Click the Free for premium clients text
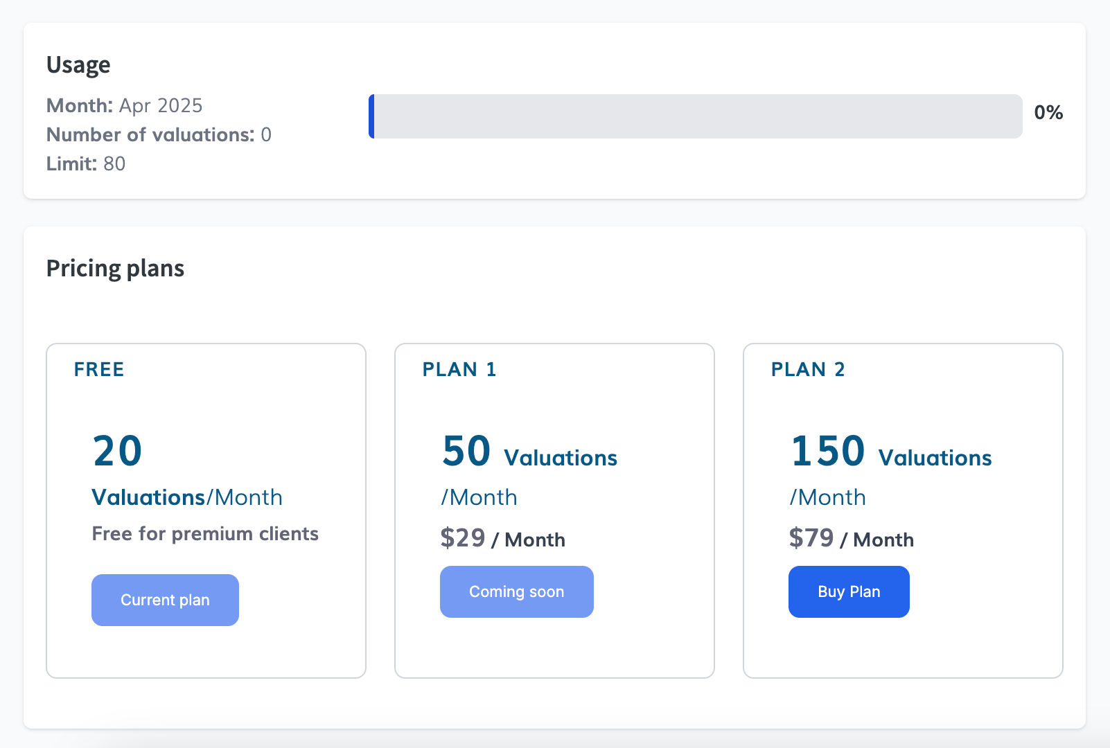 (x=205, y=534)
